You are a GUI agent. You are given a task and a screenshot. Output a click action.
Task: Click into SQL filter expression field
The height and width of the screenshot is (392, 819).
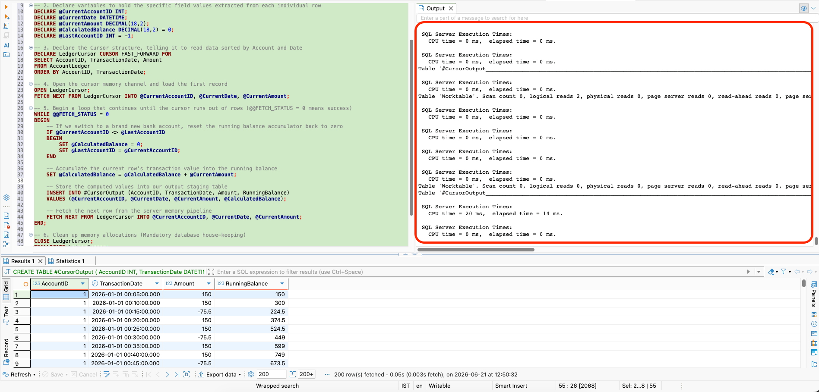479,272
